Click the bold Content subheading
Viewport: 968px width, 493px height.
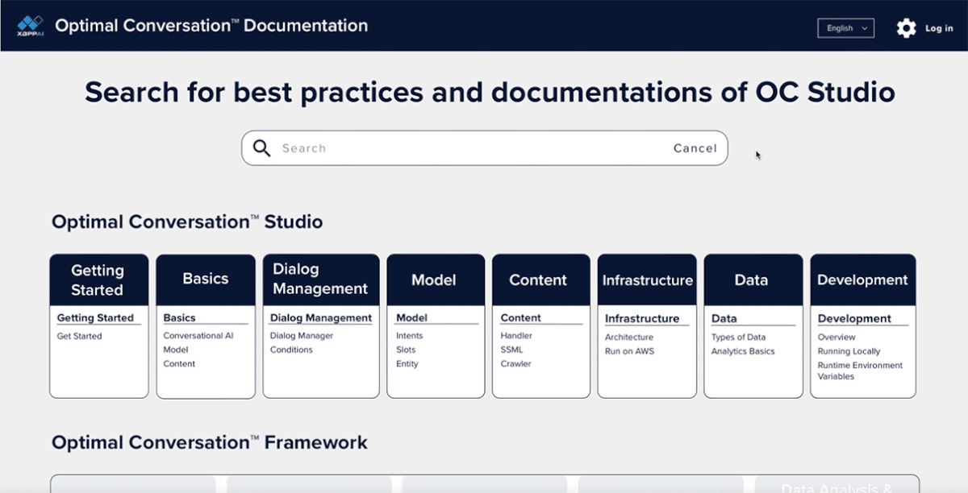[x=520, y=318]
